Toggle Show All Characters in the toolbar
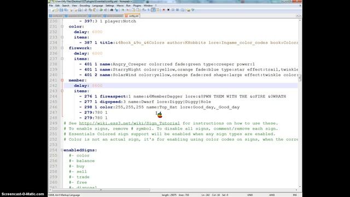Viewport: 350px width, 197px height. 148,10
